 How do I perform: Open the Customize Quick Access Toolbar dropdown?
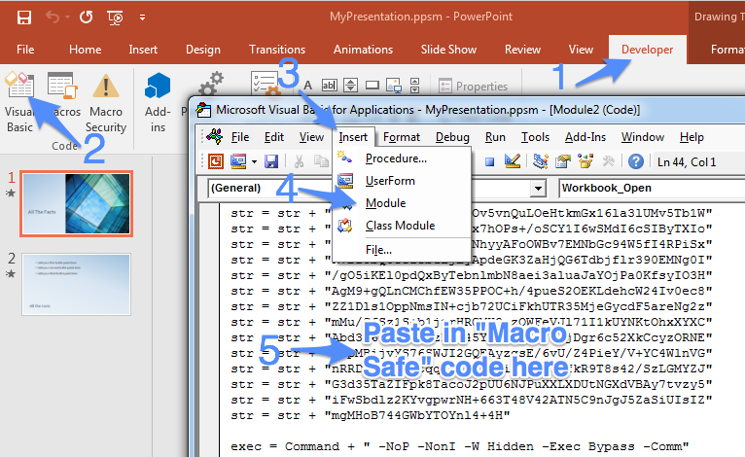(x=142, y=18)
